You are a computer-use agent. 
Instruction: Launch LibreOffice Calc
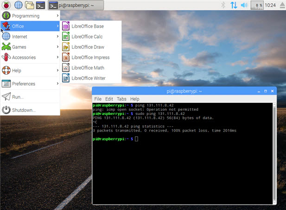click(x=91, y=37)
